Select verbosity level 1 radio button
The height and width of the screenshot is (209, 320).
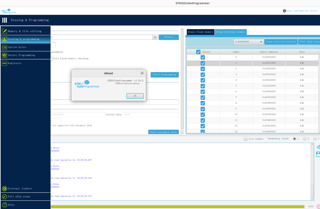coord(294,139)
